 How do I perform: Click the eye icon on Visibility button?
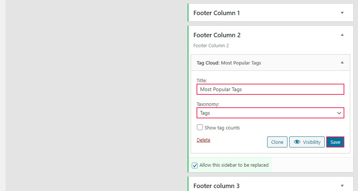pos(297,142)
